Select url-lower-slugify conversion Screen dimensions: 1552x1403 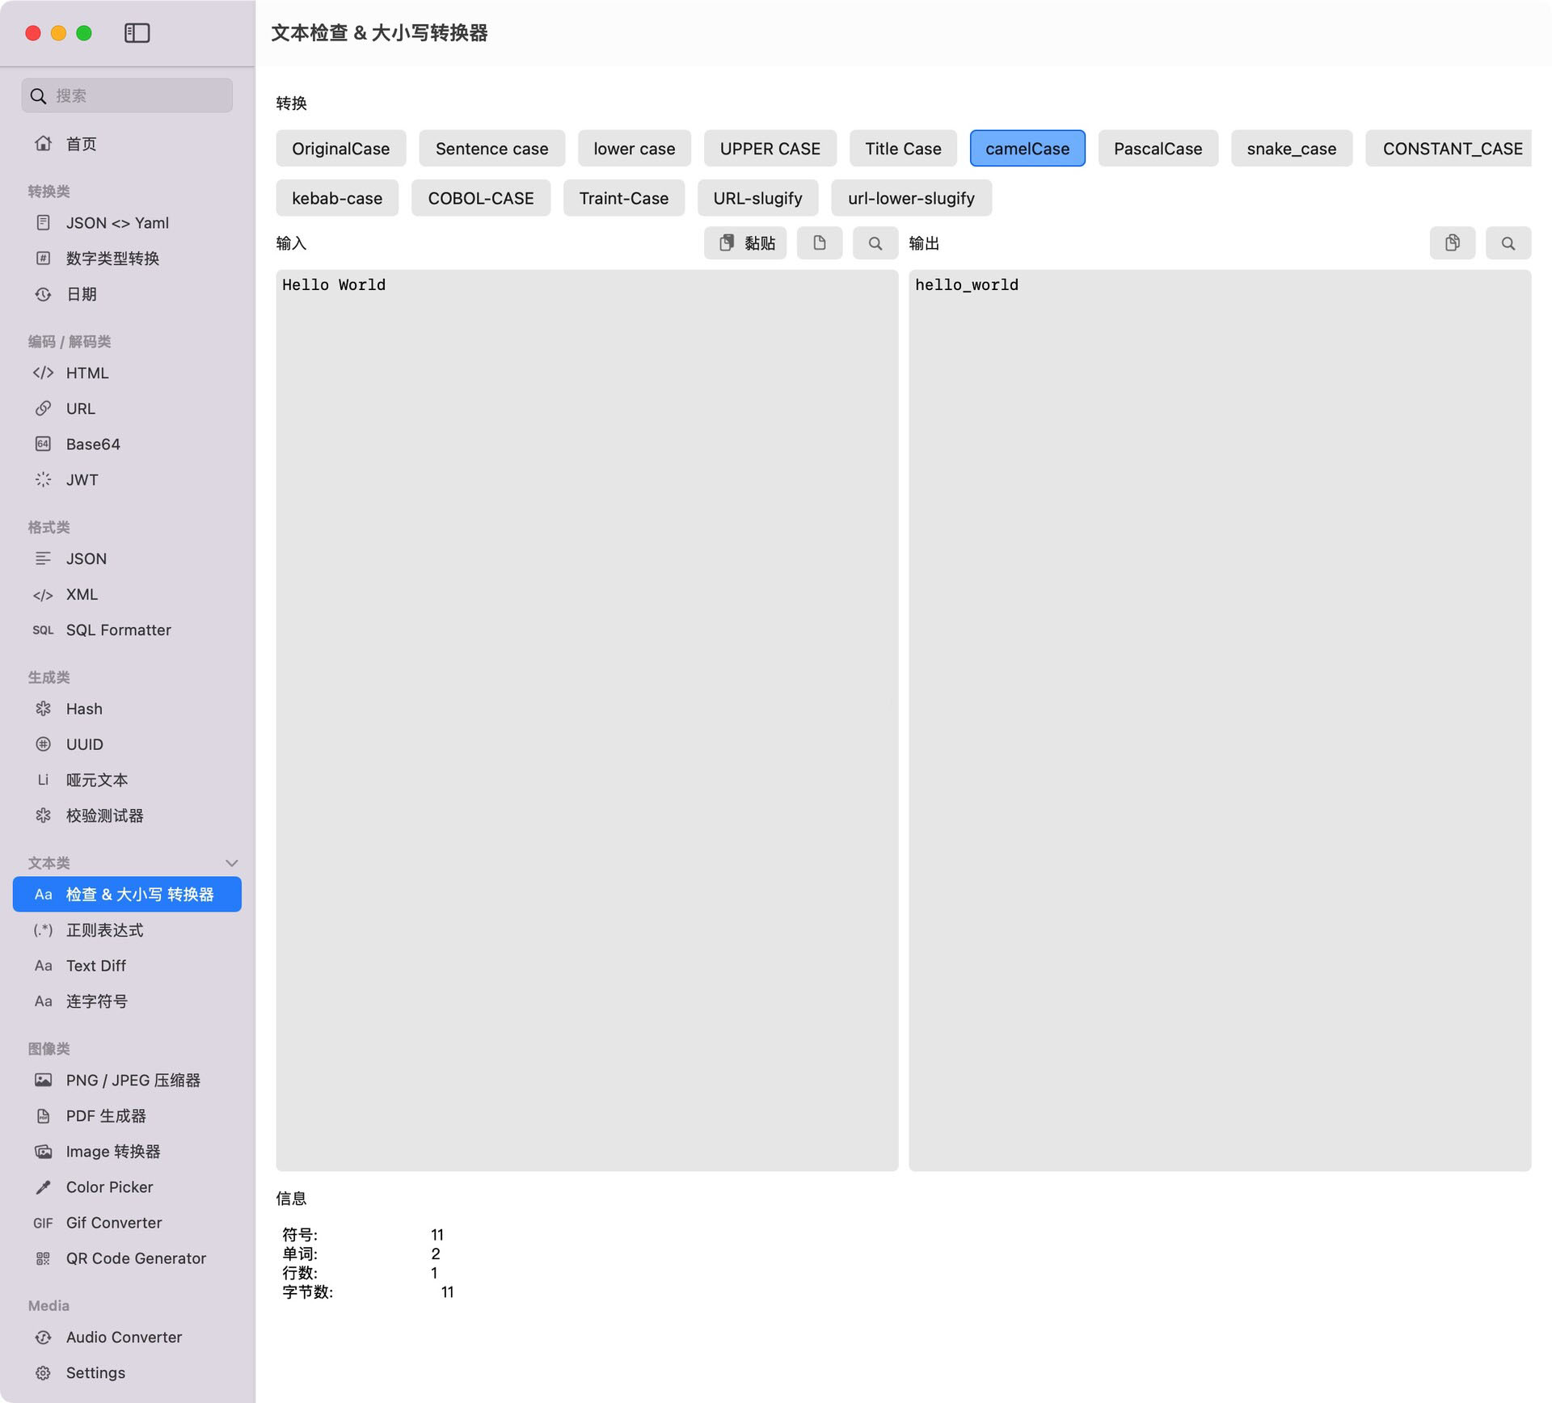tap(911, 198)
